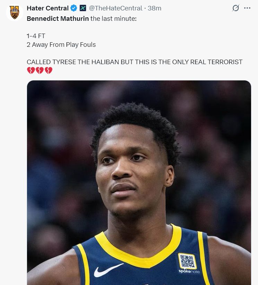Click the "2 Away From Play Fouls" line

click(61, 45)
